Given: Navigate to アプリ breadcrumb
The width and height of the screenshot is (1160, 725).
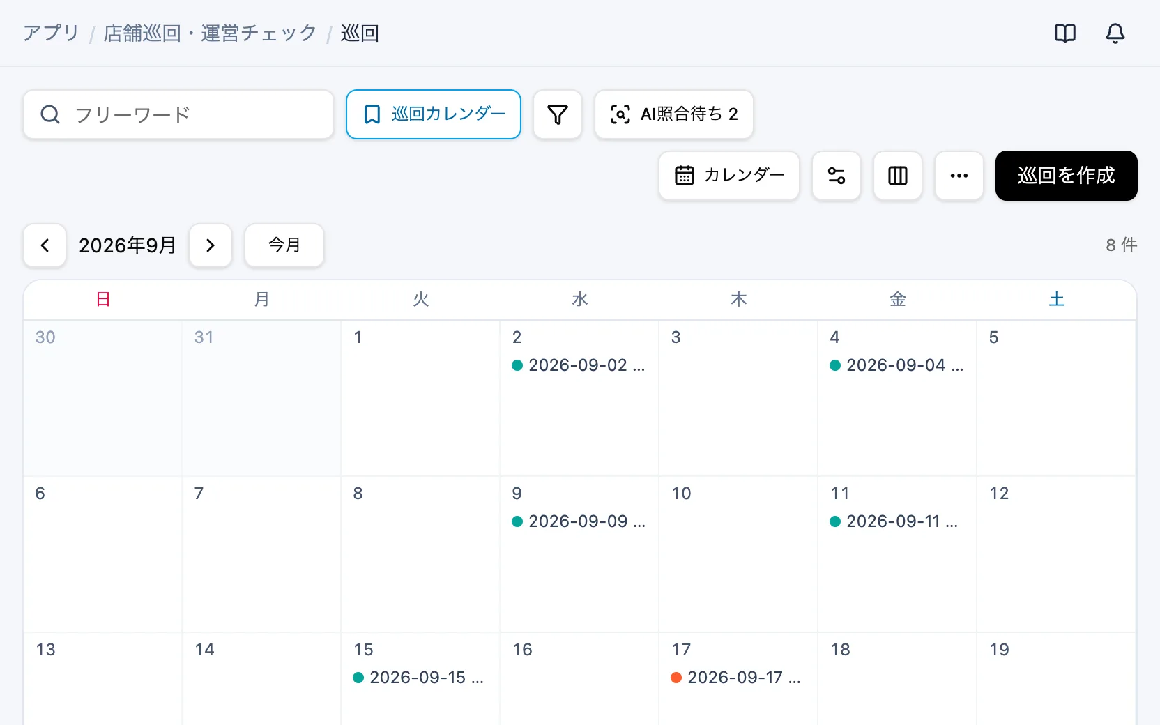Looking at the screenshot, I should [51, 33].
